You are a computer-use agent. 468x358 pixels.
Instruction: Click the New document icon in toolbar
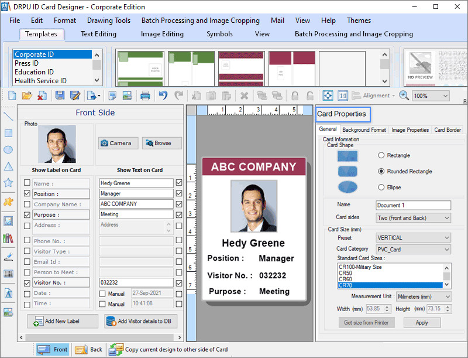tap(12, 96)
